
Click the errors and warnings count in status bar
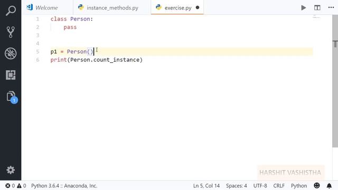pos(15,186)
